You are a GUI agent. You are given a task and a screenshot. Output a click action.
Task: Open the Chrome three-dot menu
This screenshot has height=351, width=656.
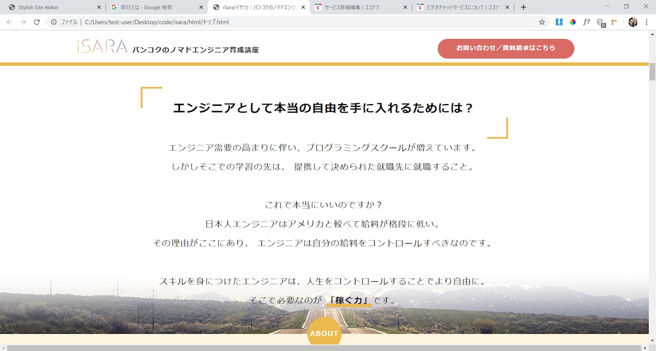click(647, 22)
